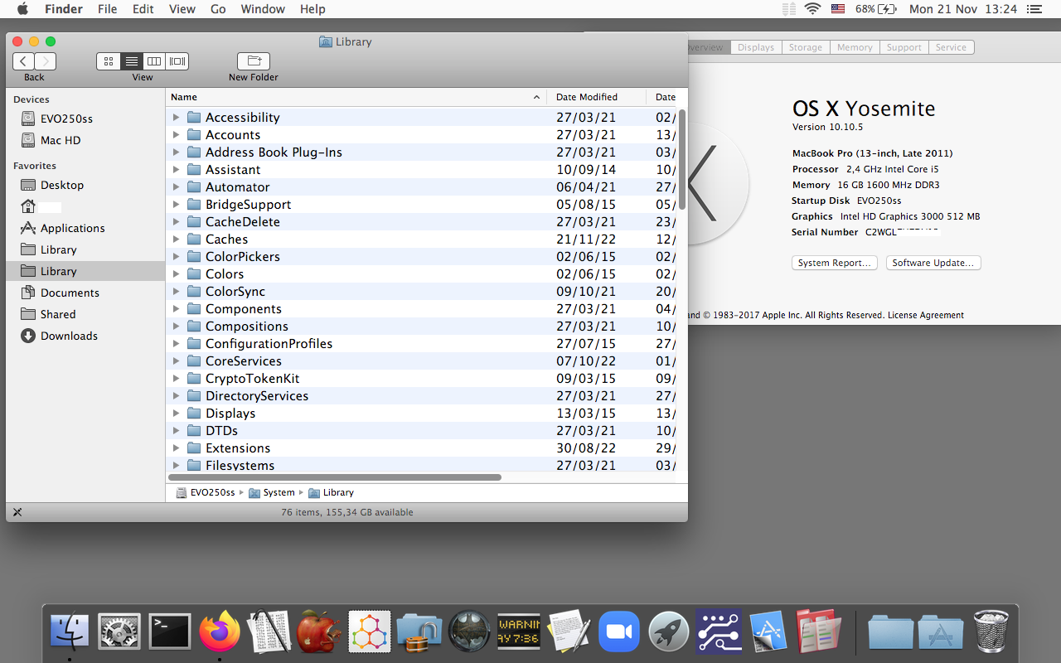The width and height of the screenshot is (1061, 663).
Task: Expand the CoreServices folder
Action: point(176,361)
